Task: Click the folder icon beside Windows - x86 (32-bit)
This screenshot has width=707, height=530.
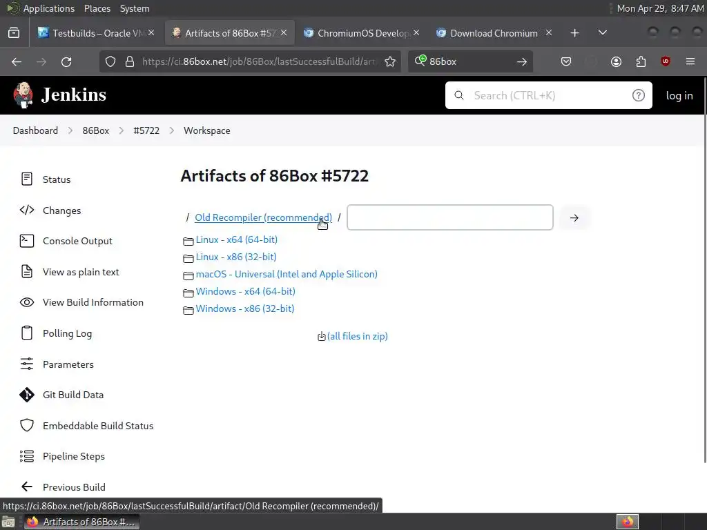Action: click(x=188, y=310)
